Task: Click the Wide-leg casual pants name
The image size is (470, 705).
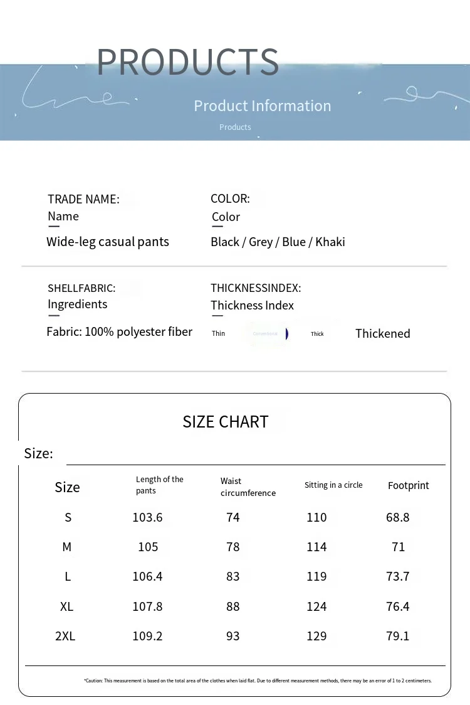Action: click(x=108, y=242)
